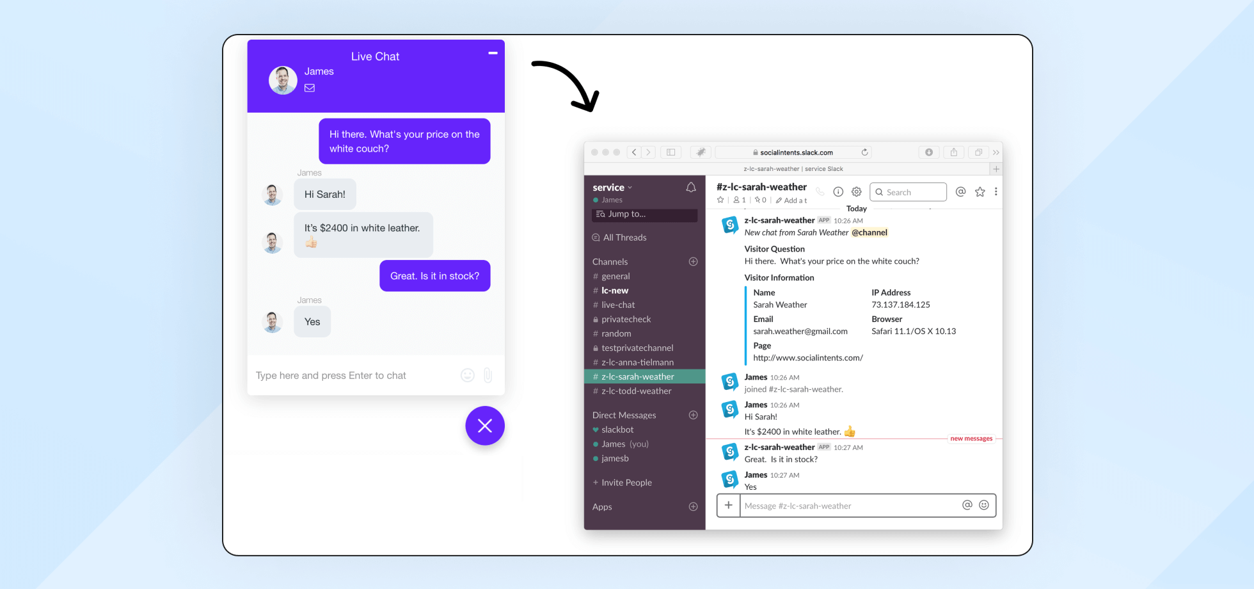This screenshot has width=1254, height=589.
Task: Go back in Safari browser
Action: [x=634, y=152]
